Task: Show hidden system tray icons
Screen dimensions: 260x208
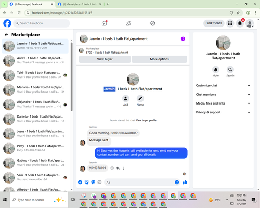Action: pyautogui.click(x=227, y=200)
